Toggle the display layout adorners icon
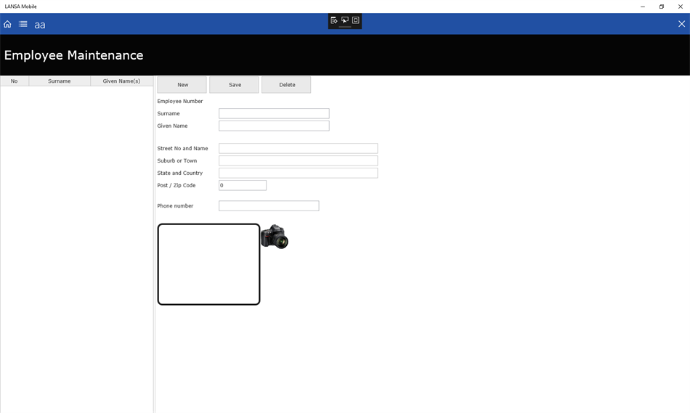Viewport: 690px width, 413px height. pyautogui.click(x=356, y=20)
